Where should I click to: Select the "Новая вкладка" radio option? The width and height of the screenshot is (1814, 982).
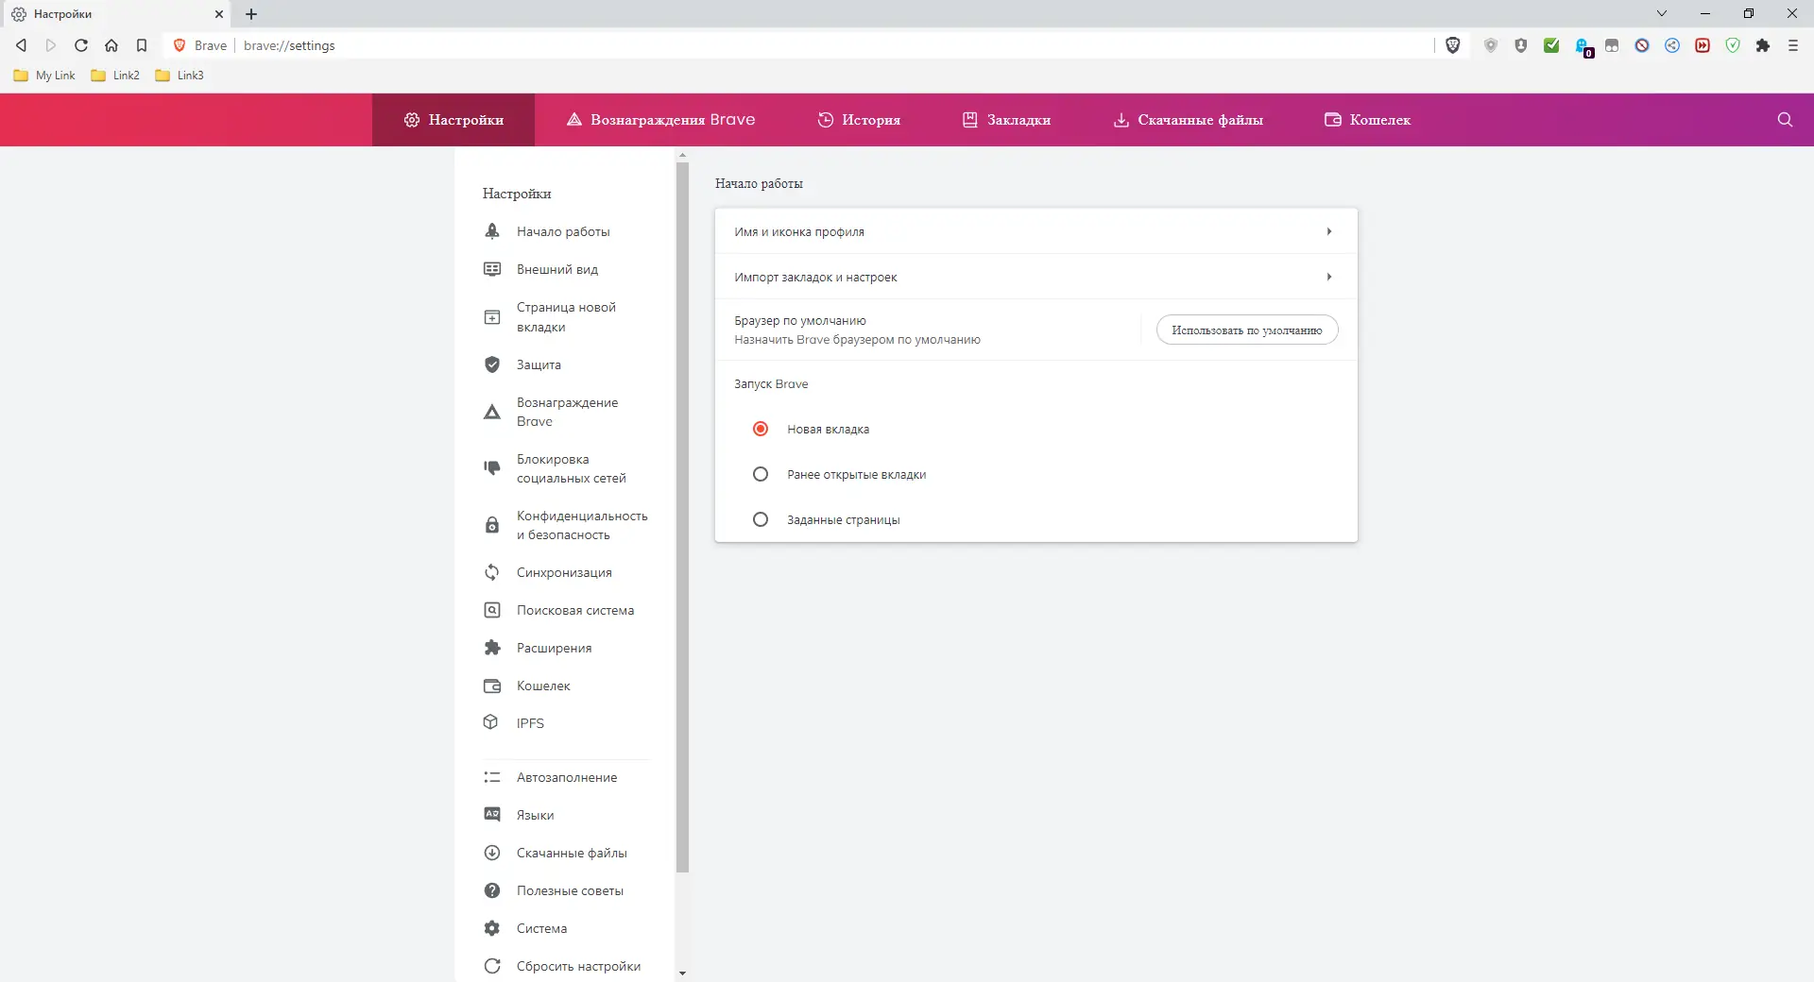(x=761, y=429)
